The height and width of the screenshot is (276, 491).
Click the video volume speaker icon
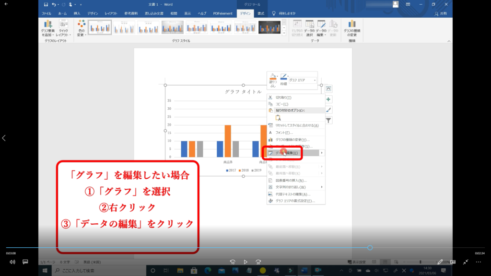pyautogui.click(x=12, y=262)
